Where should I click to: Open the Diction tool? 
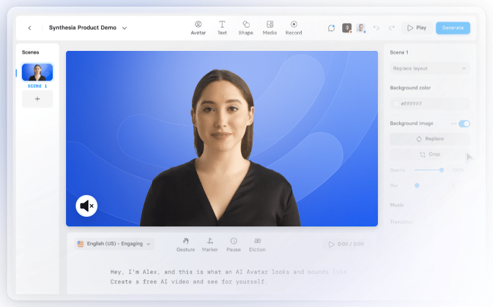(257, 244)
